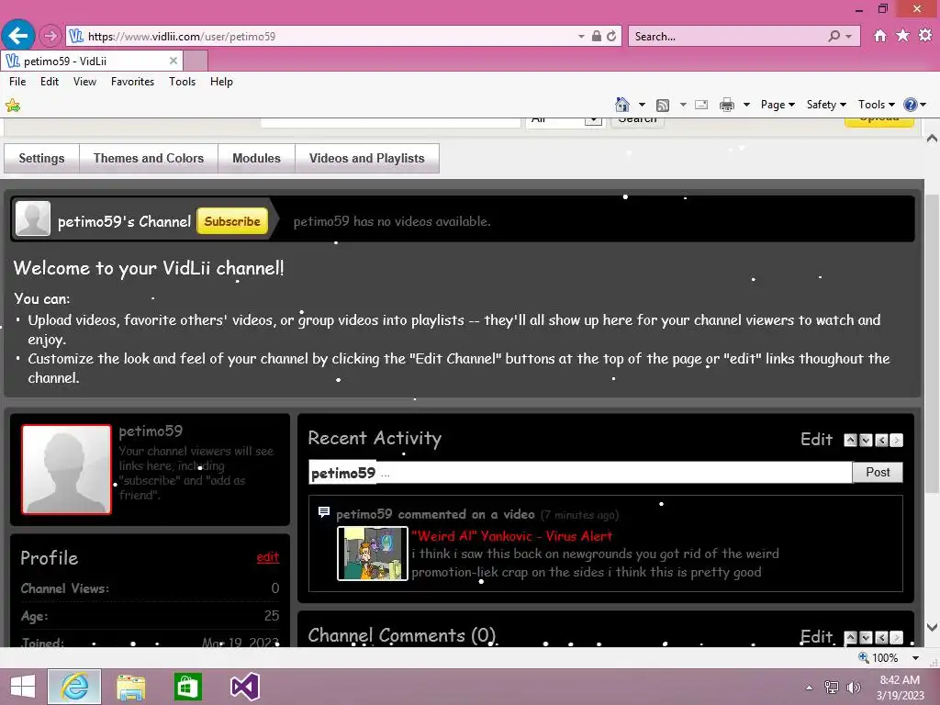Open "Weird Al" Yankovic - Virus Alert link

[512, 536]
